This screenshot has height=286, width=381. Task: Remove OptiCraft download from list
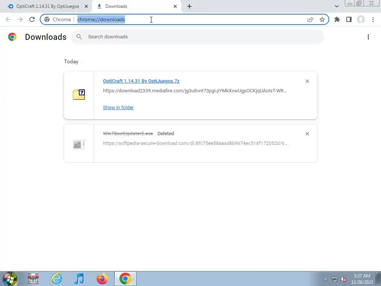coord(307,81)
